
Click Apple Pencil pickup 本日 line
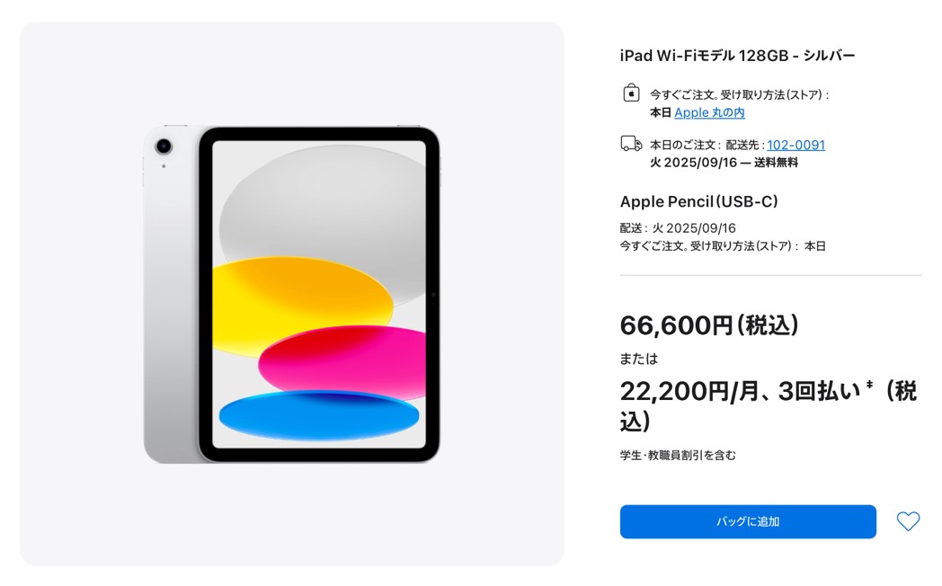click(723, 246)
